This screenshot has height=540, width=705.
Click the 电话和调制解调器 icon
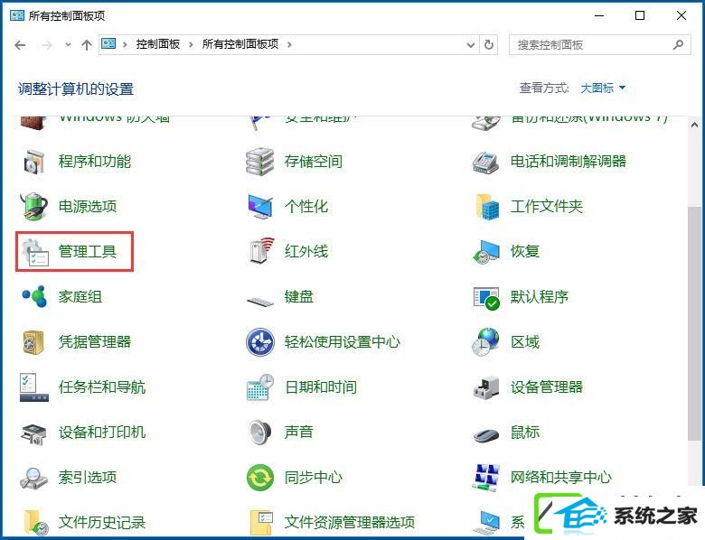click(x=485, y=162)
